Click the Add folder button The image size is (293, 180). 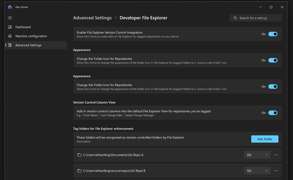pyautogui.click(x=265, y=139)
